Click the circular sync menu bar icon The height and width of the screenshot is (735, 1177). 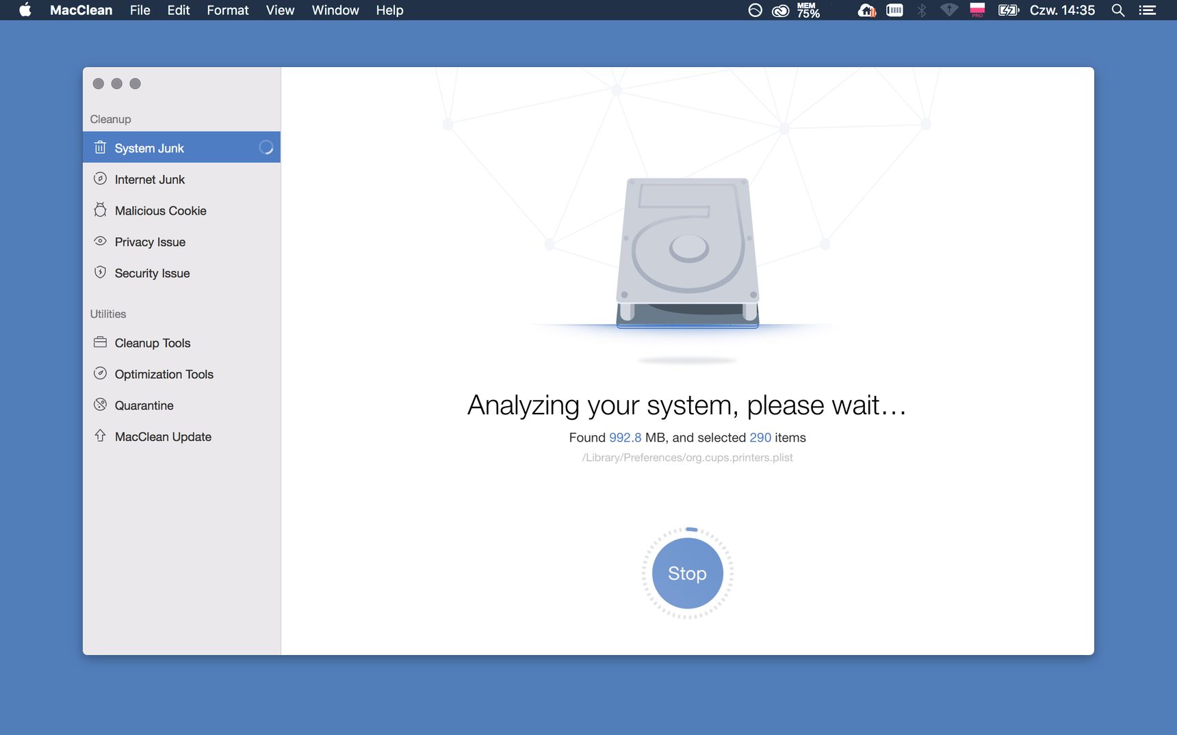pos(755,10)
